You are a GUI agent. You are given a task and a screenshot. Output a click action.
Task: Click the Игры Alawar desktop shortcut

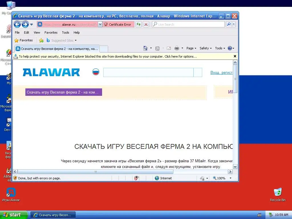11,194
